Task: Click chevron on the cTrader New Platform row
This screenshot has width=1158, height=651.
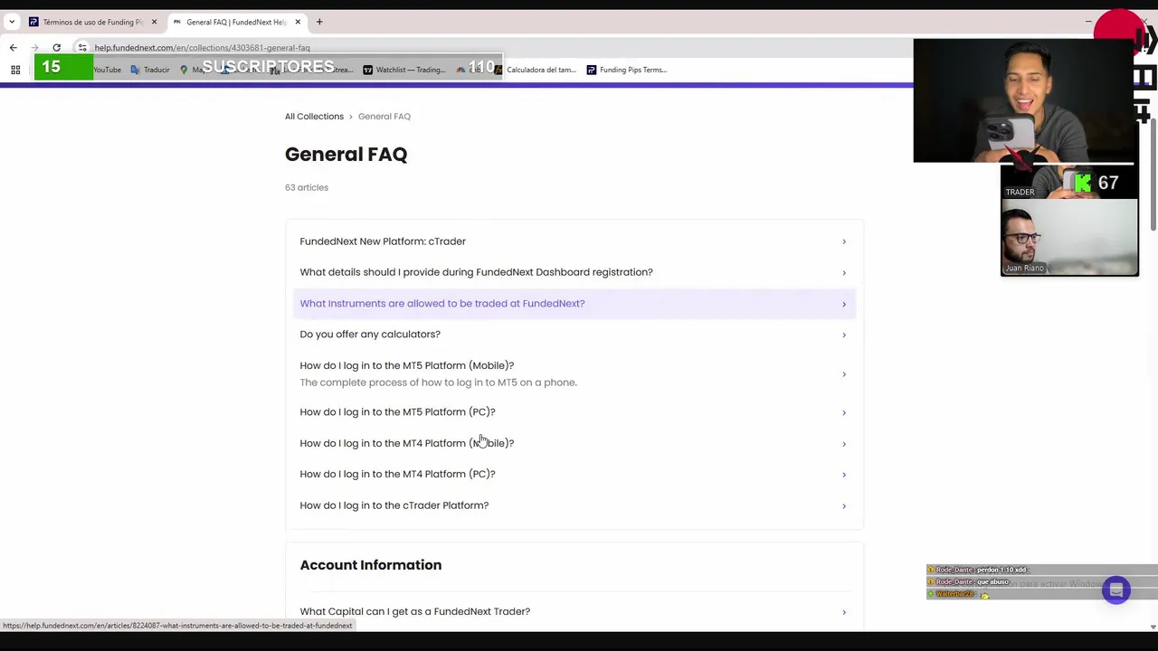Action: pos(844,241)
